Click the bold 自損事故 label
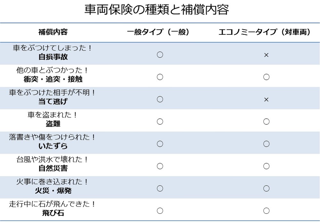 (x=53, y=57)
